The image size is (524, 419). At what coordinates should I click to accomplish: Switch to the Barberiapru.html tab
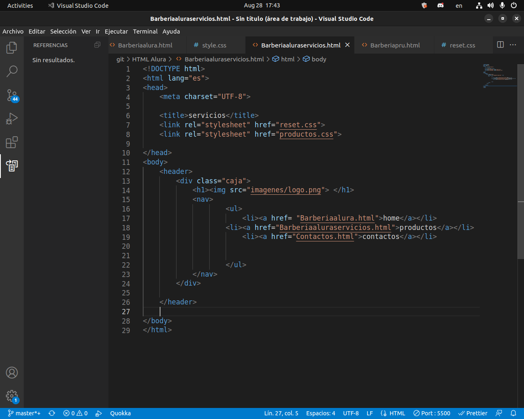(395, 45)
